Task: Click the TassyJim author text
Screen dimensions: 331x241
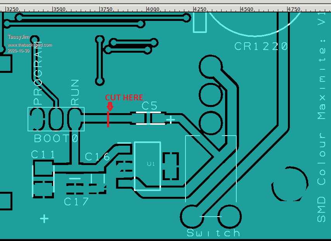Action: coord(18,37)
